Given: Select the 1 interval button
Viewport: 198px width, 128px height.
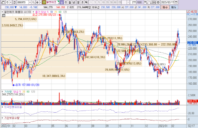Looking at the screenshot, I should (x=91, y=2).
